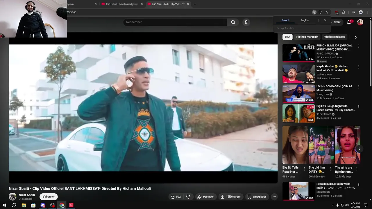Image resolution: width=372 pixels, height=209 pixels.
Task: Open Microsoft Store from taskbar
Action: (x=33, y=205)
